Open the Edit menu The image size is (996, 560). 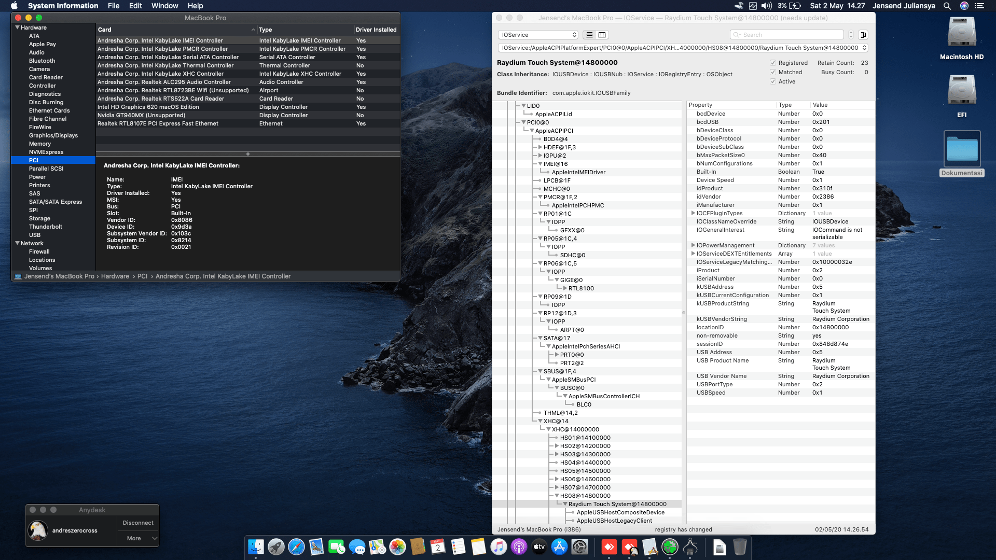coord(135,6)
